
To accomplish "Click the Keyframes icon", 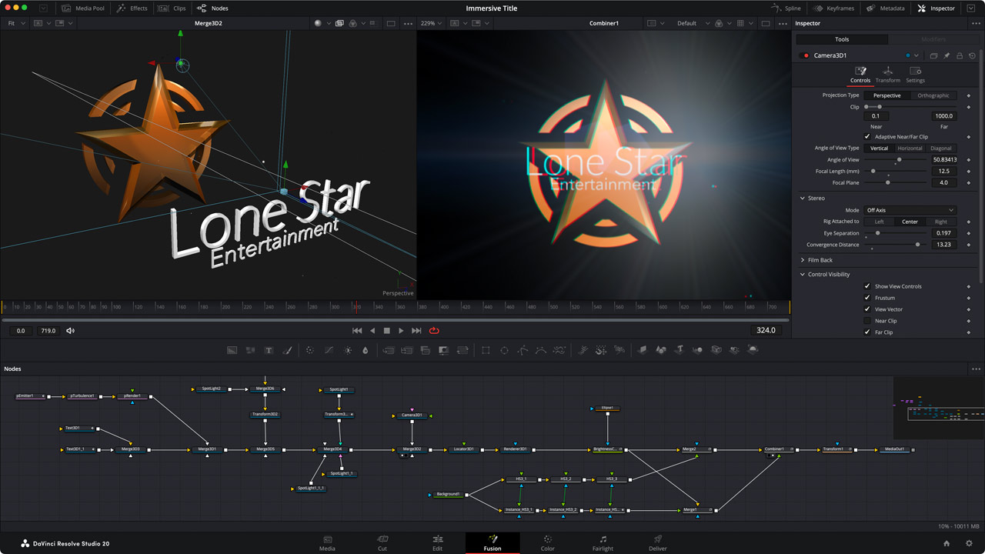I will point(818,8).
